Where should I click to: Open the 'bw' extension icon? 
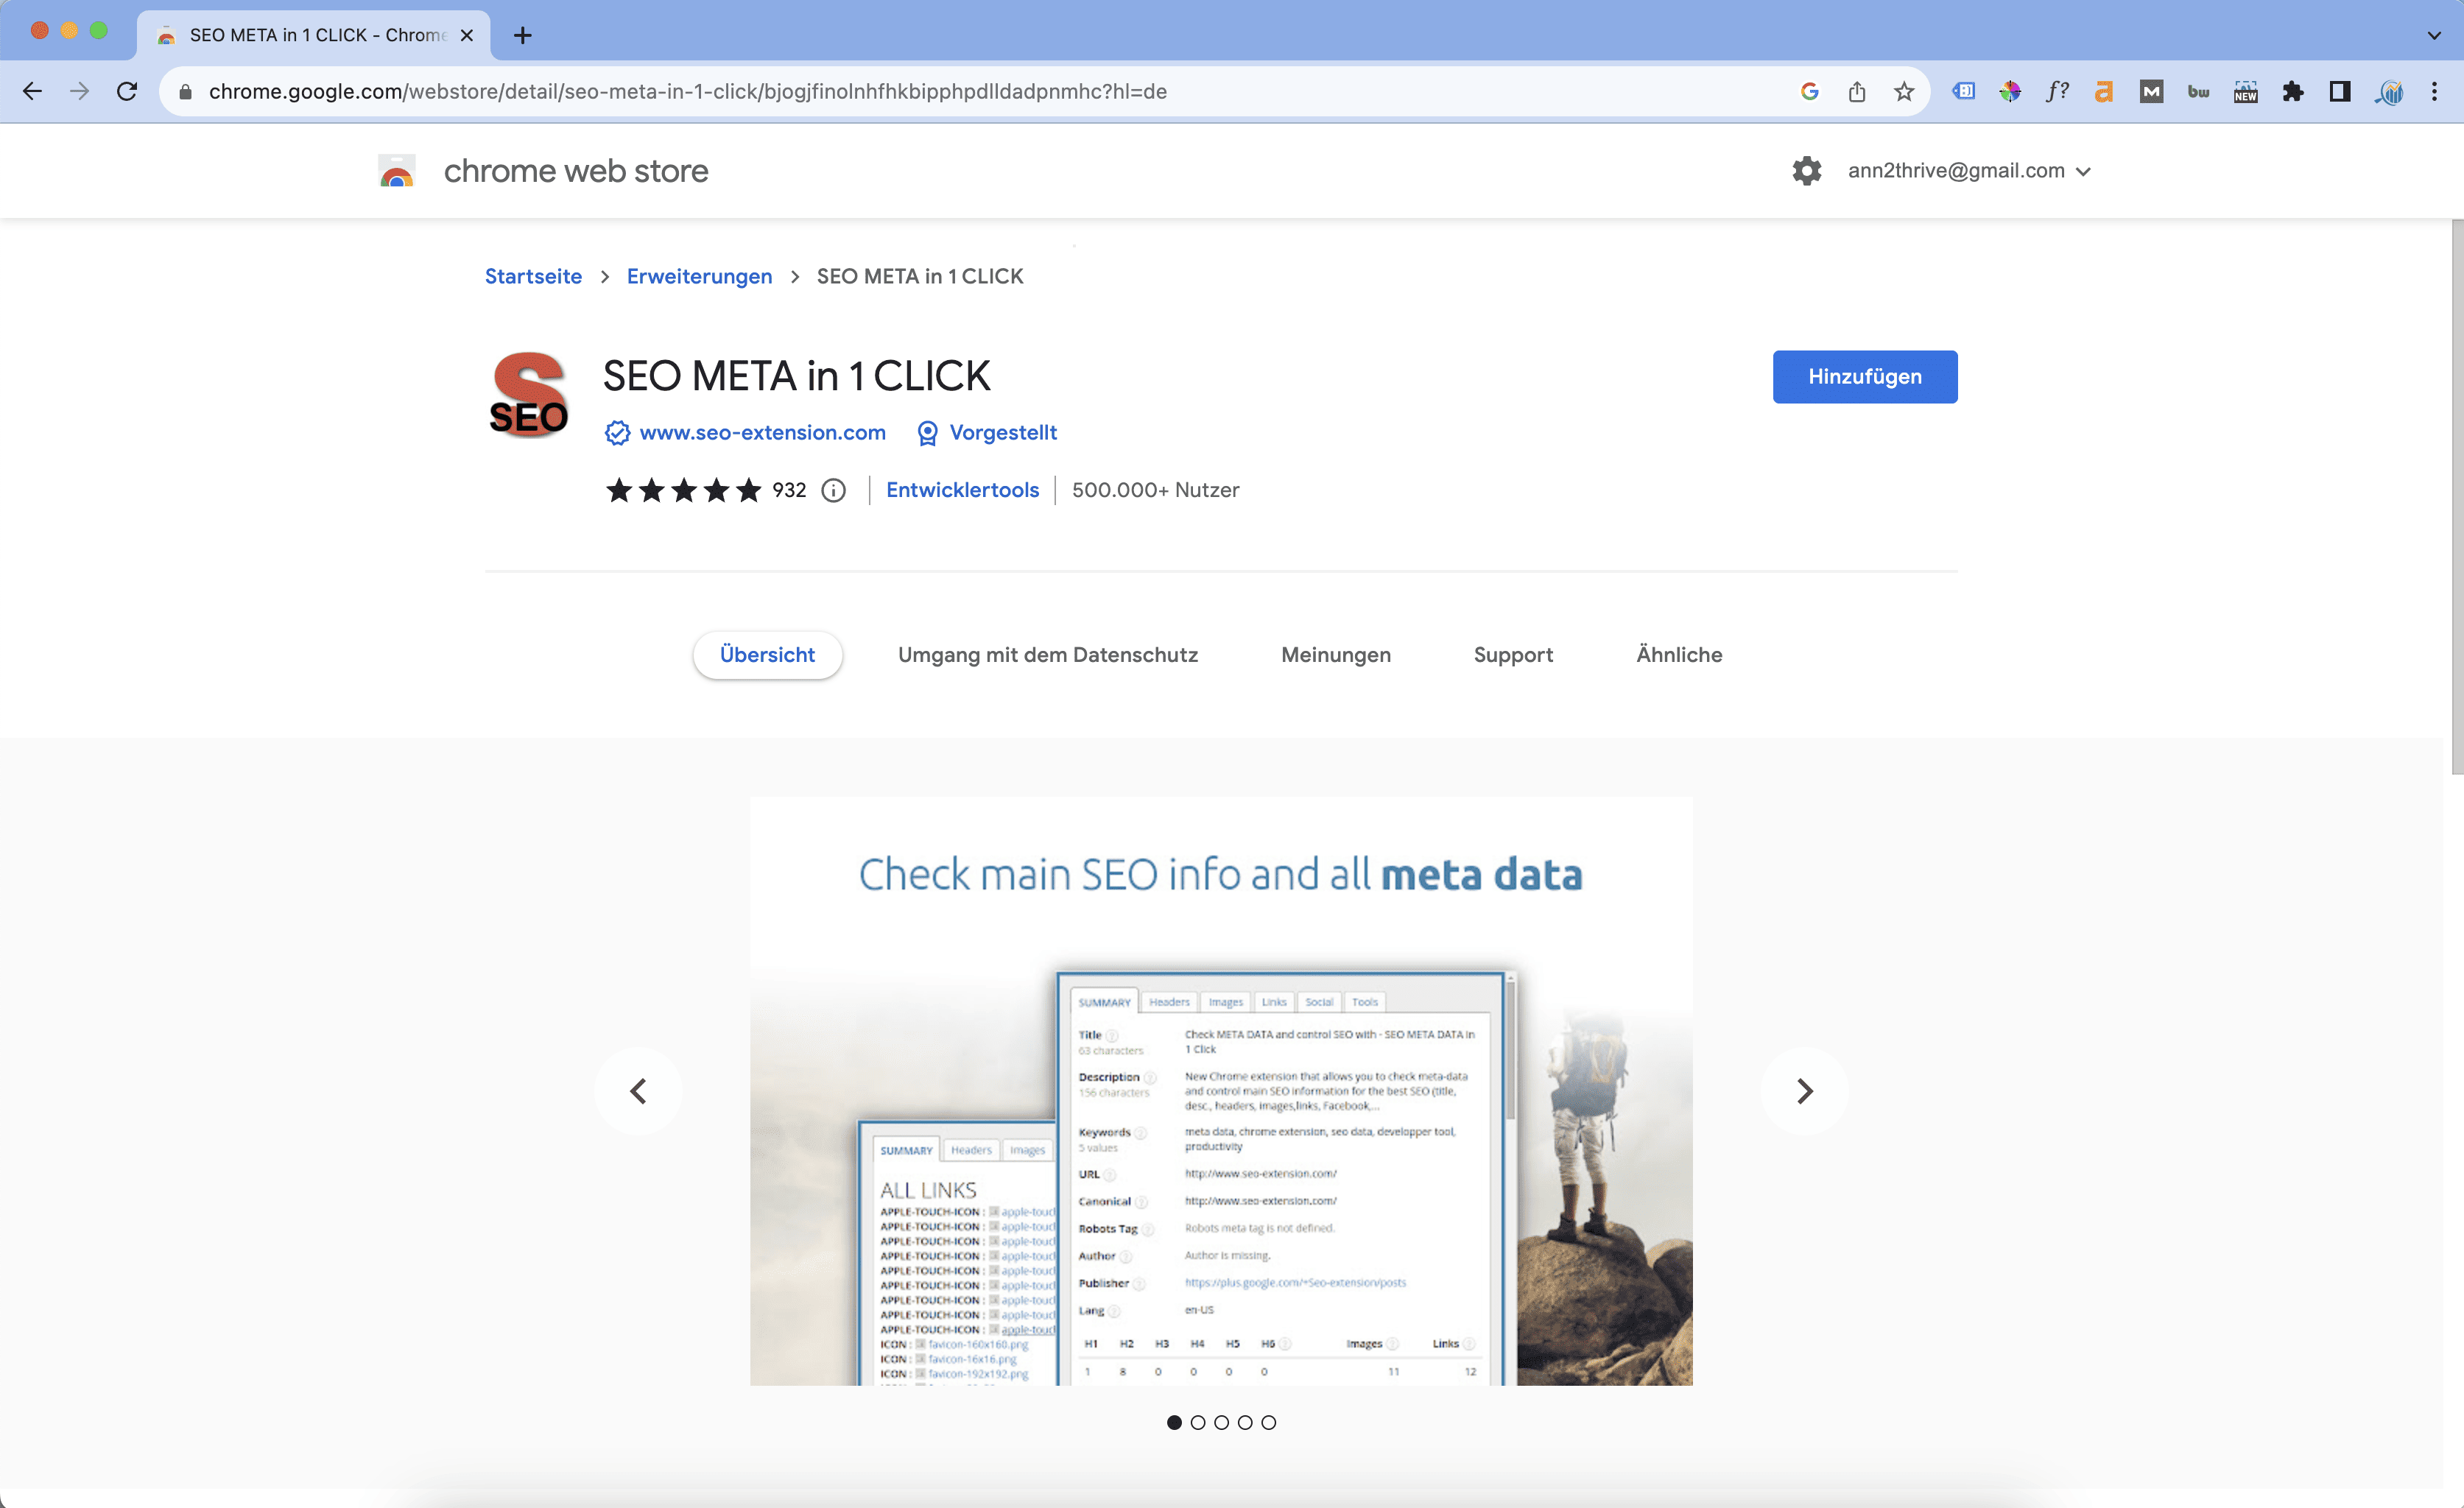[x=2198, y=91]
